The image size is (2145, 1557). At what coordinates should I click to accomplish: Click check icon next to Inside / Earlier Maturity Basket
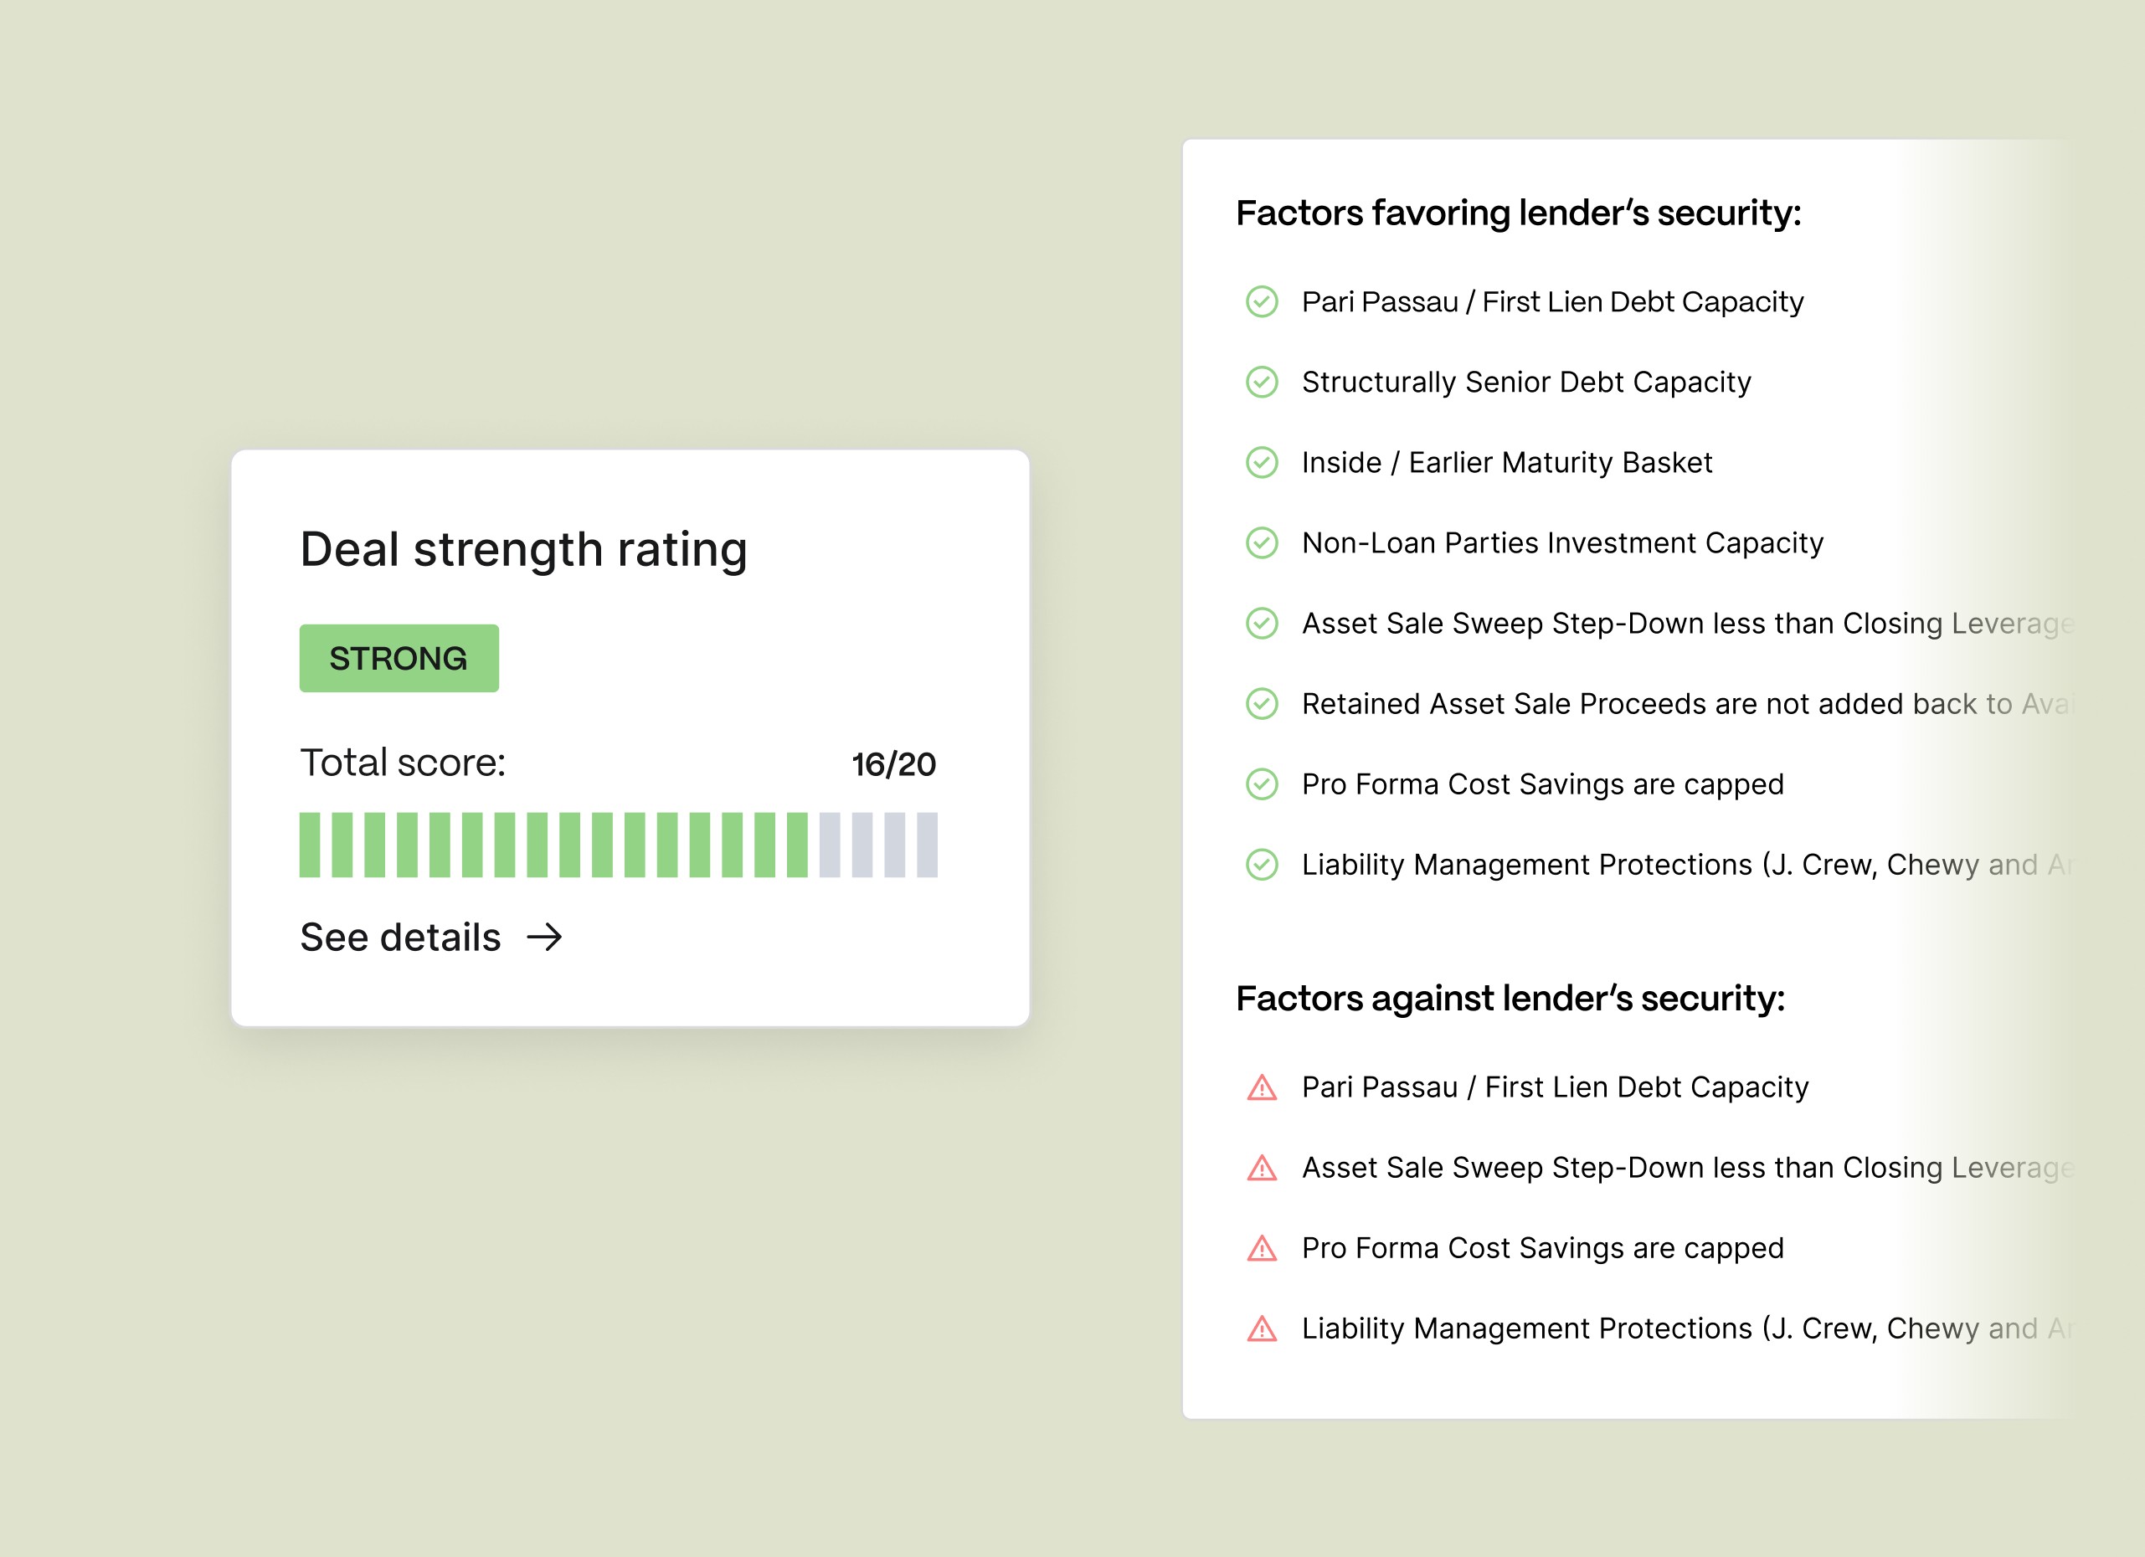(x=1262, y=462)
